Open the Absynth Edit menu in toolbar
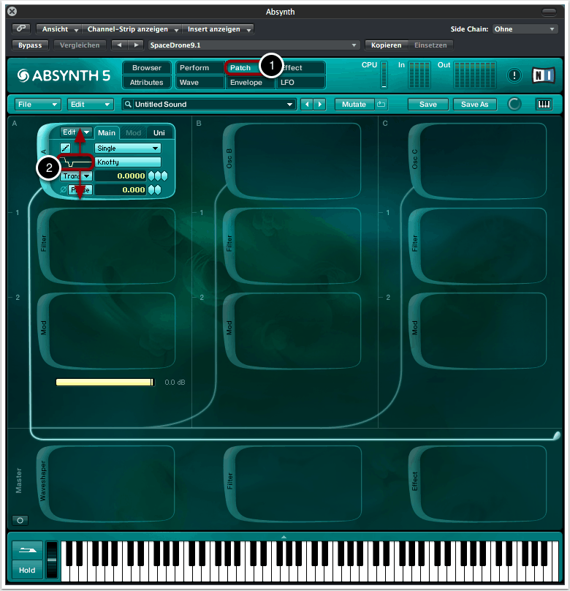The height and width of the screenshot is (591, 570). 91,105
